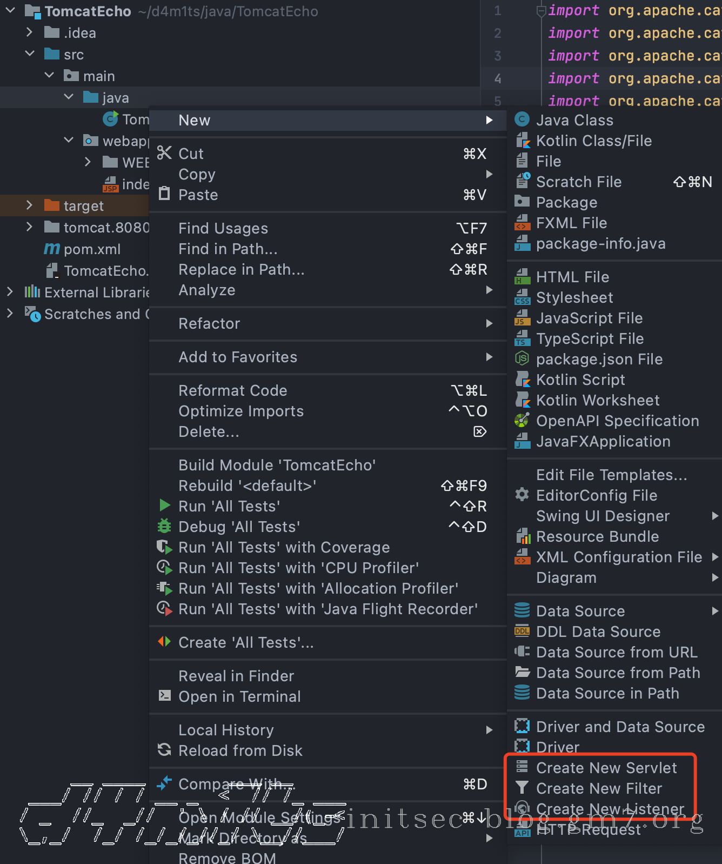Image resolution: width=722 pixels, height=864 pixels.
Task: Click the Create New Filter funnel icon
Action: 522,788
